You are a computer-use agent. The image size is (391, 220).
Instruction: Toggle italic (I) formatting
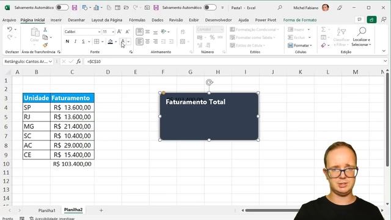(75, 42)
